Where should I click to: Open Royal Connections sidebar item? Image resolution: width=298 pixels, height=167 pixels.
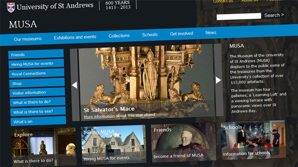37,73
